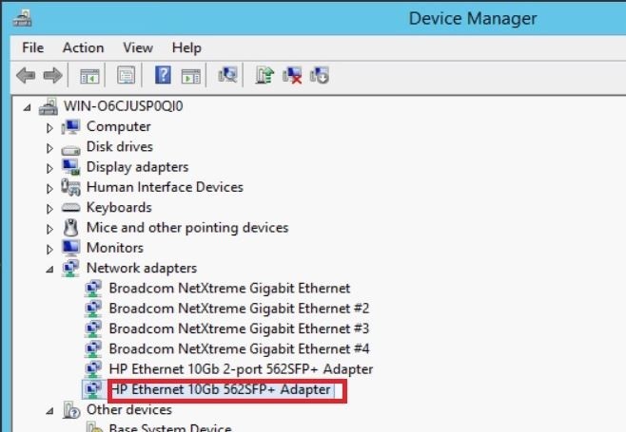Image resolution: width=626 pixels, height=432 pixels.
Task: Expand the Display adapters category
Action: point(49,169)
